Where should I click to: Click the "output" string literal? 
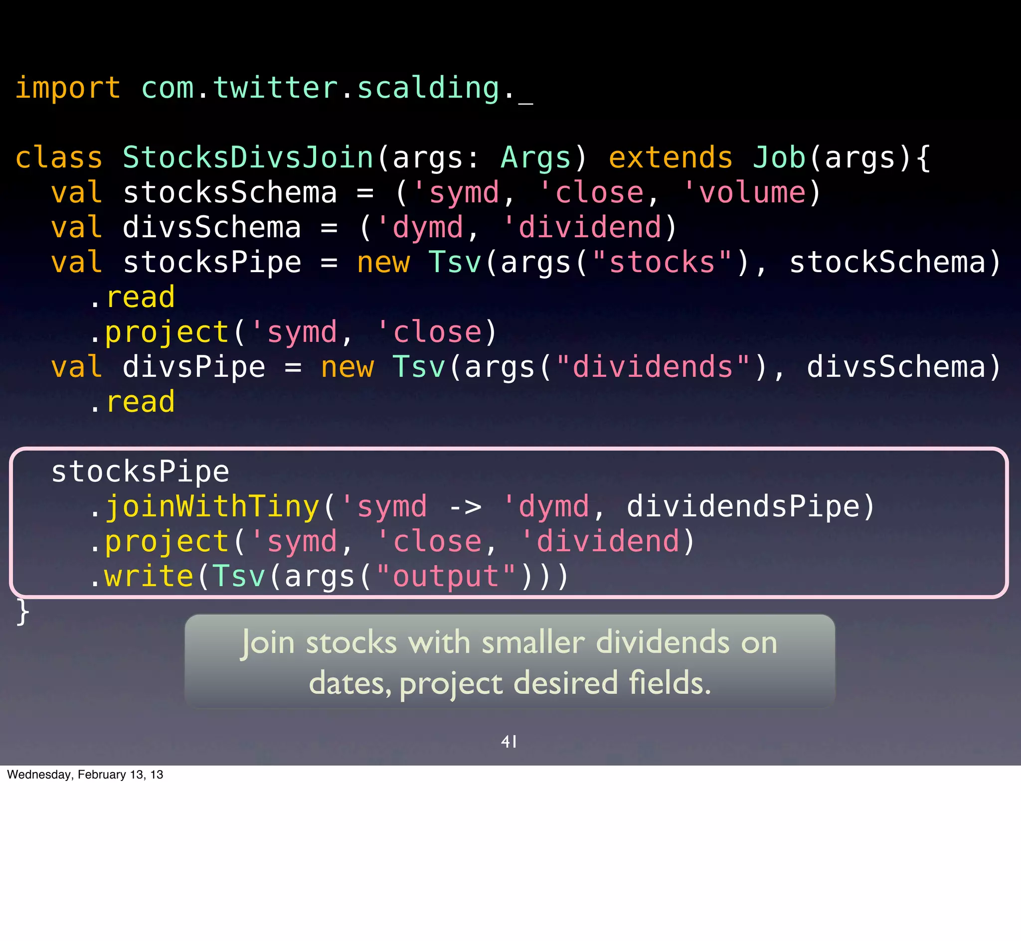(447, 577)
